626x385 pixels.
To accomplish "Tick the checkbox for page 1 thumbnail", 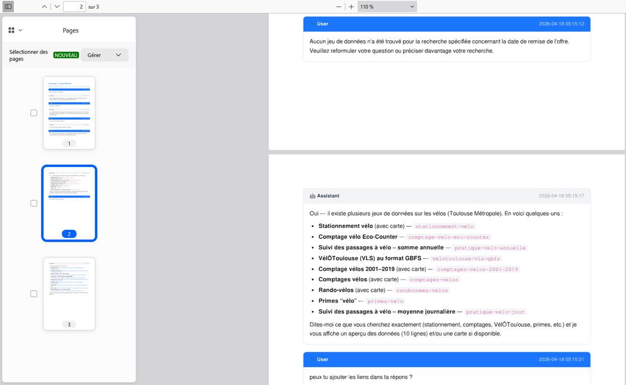I will [x=34, y=113].
